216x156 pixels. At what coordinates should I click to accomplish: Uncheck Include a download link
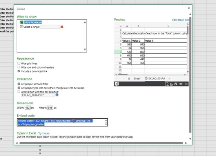point(19,71)
